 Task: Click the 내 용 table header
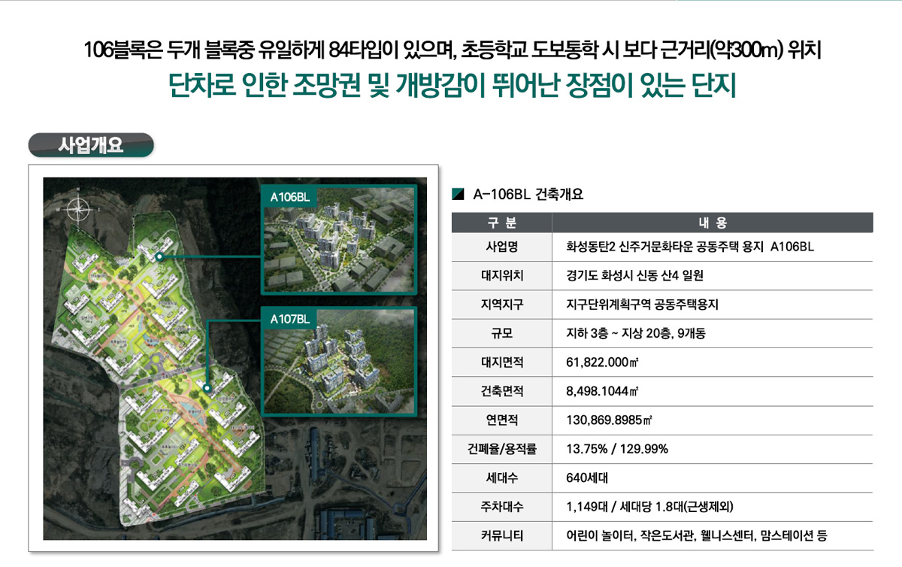point(713,223)
